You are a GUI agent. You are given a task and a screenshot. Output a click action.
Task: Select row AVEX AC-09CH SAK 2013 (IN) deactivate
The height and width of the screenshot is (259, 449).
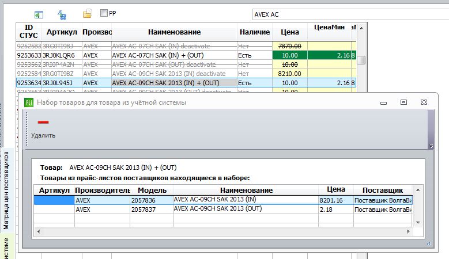[186, 74]
